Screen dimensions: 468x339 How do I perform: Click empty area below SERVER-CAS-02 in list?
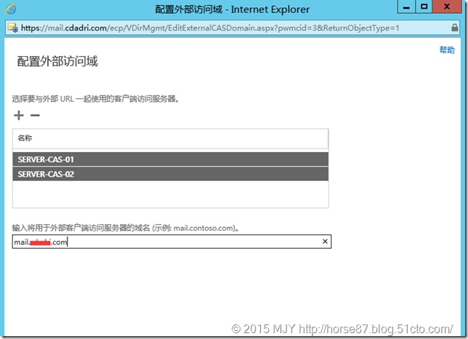pos(171,194)
